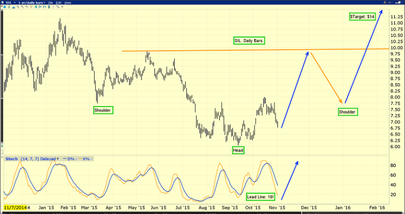Select the left Shoulder annotation
This screenshot has height=214, width=405.
[103, 110]
